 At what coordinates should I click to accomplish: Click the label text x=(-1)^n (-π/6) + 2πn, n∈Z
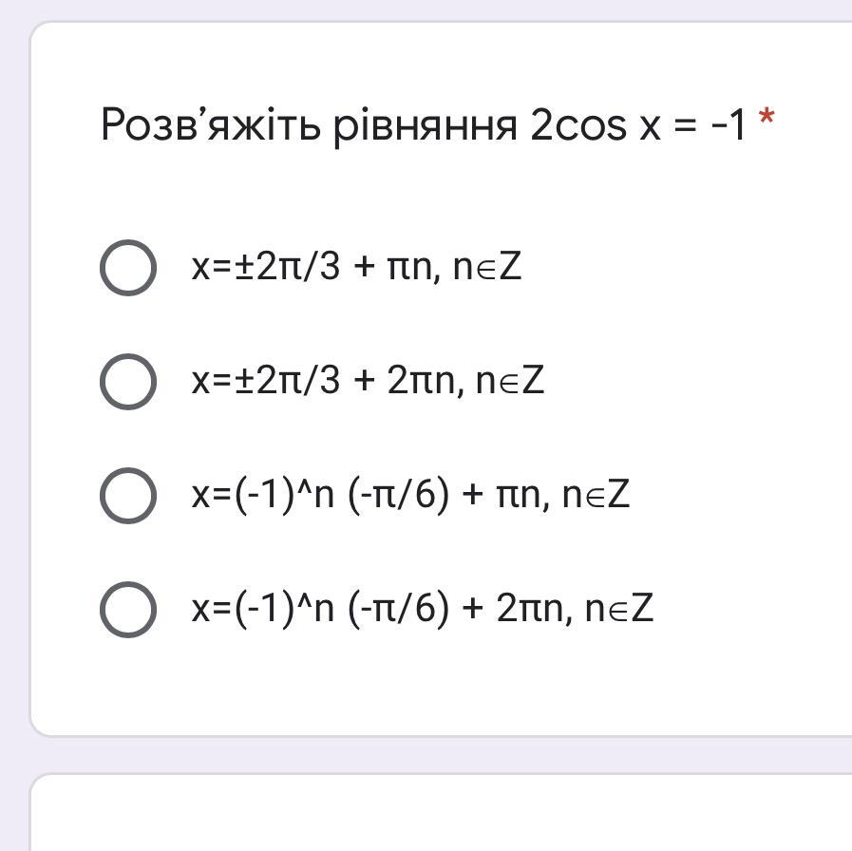(x=423, y=609)
